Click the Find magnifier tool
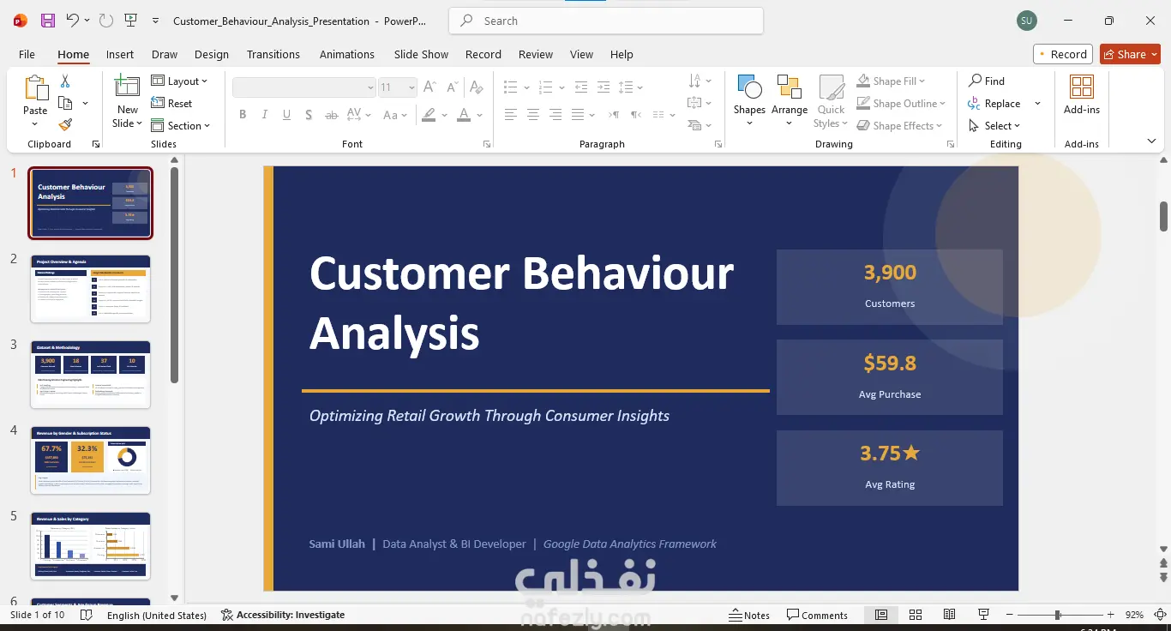Image resolution: width=1171 pixels, height=631 pixels. [x=976, y=81]
